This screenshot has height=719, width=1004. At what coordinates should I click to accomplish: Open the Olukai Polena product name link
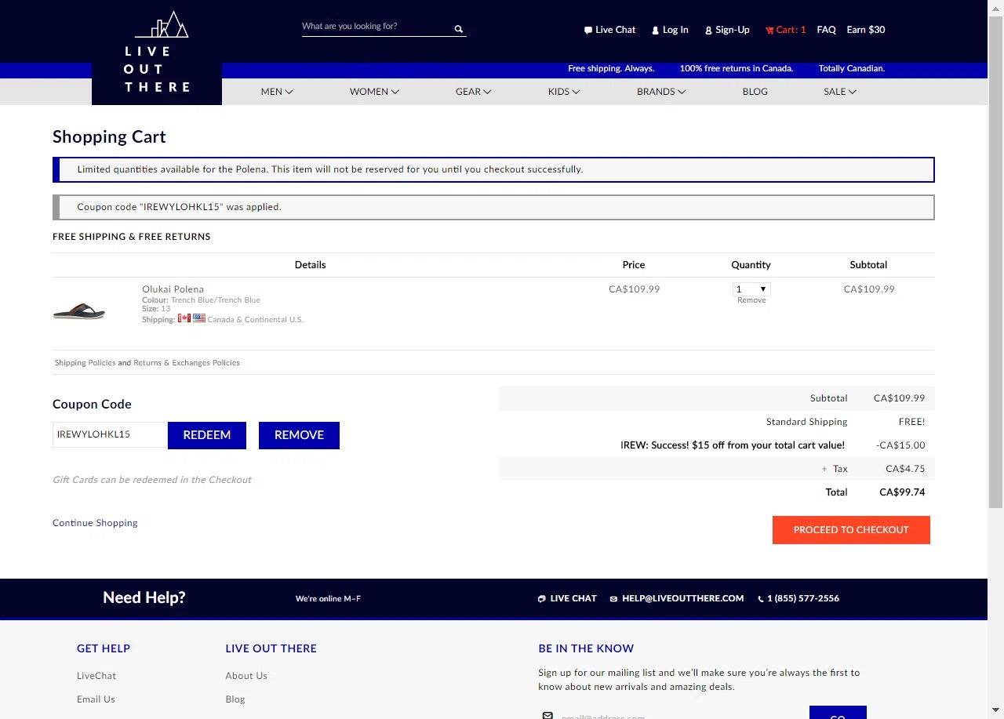tap(173, 289)
